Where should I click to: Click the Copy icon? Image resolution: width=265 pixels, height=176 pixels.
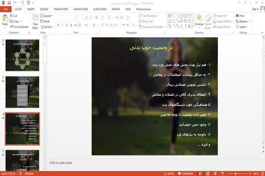coord(11,21)
